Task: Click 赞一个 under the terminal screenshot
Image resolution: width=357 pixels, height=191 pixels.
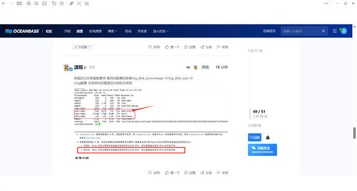Action: [x=172, y=172]
